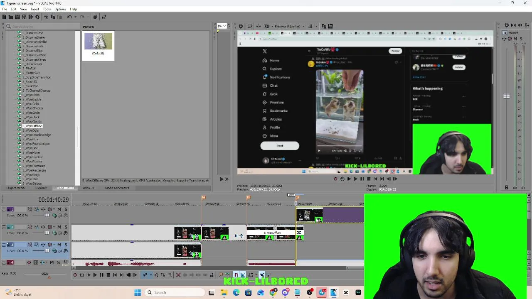The height and width of the screenshot is (299, 532).
Task: Open the Tools menu
Action: (x=47, y=9)
